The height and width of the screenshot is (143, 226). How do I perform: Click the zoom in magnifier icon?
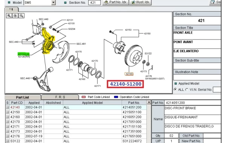coord(9,16)
